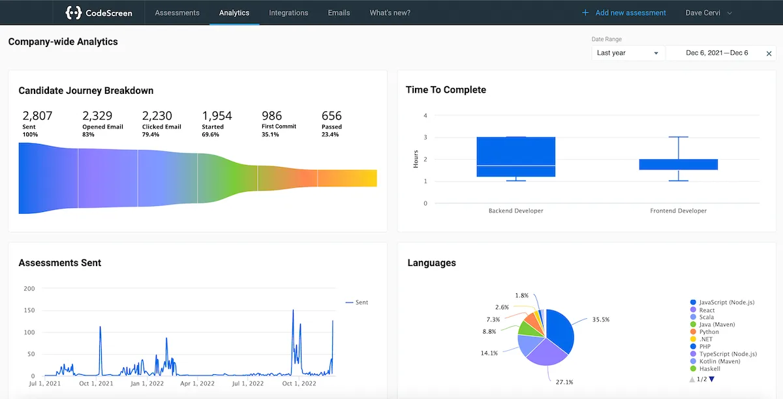Screen dimensions: 783x399
Task: Toggle Haskell legend entry
Action: click(x=705, y=368)
